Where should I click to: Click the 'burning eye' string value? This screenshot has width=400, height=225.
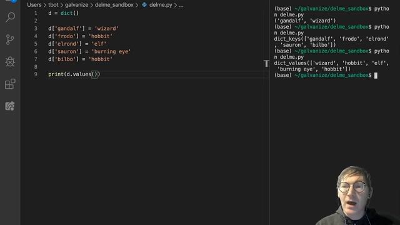coord(111,51)
